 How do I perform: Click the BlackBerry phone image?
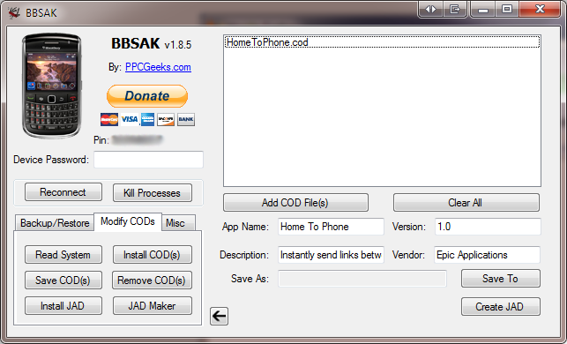click(x=52, y=86)
